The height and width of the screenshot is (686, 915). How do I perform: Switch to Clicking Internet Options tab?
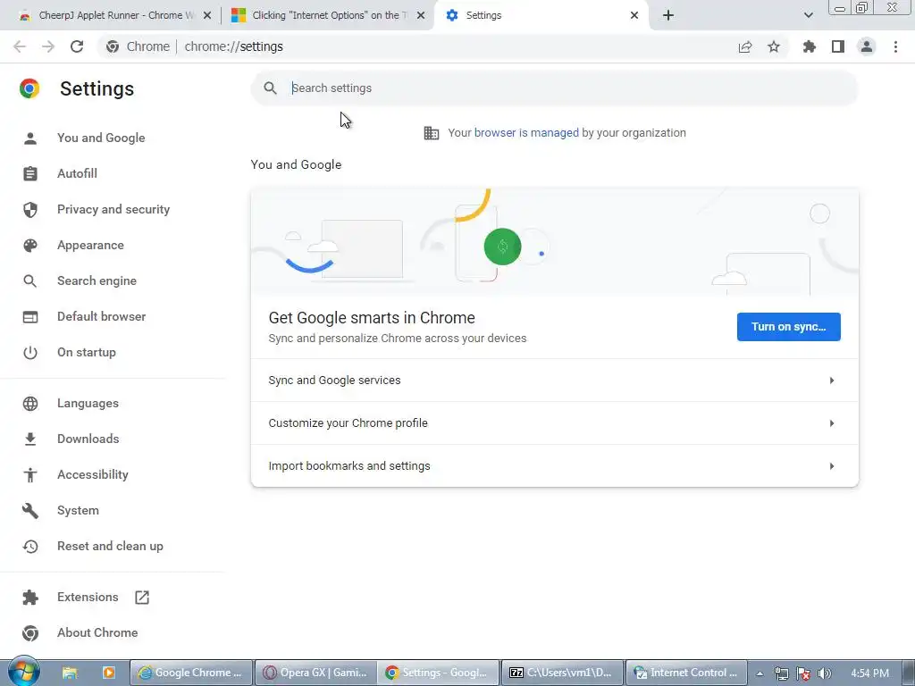coord(327,15)
